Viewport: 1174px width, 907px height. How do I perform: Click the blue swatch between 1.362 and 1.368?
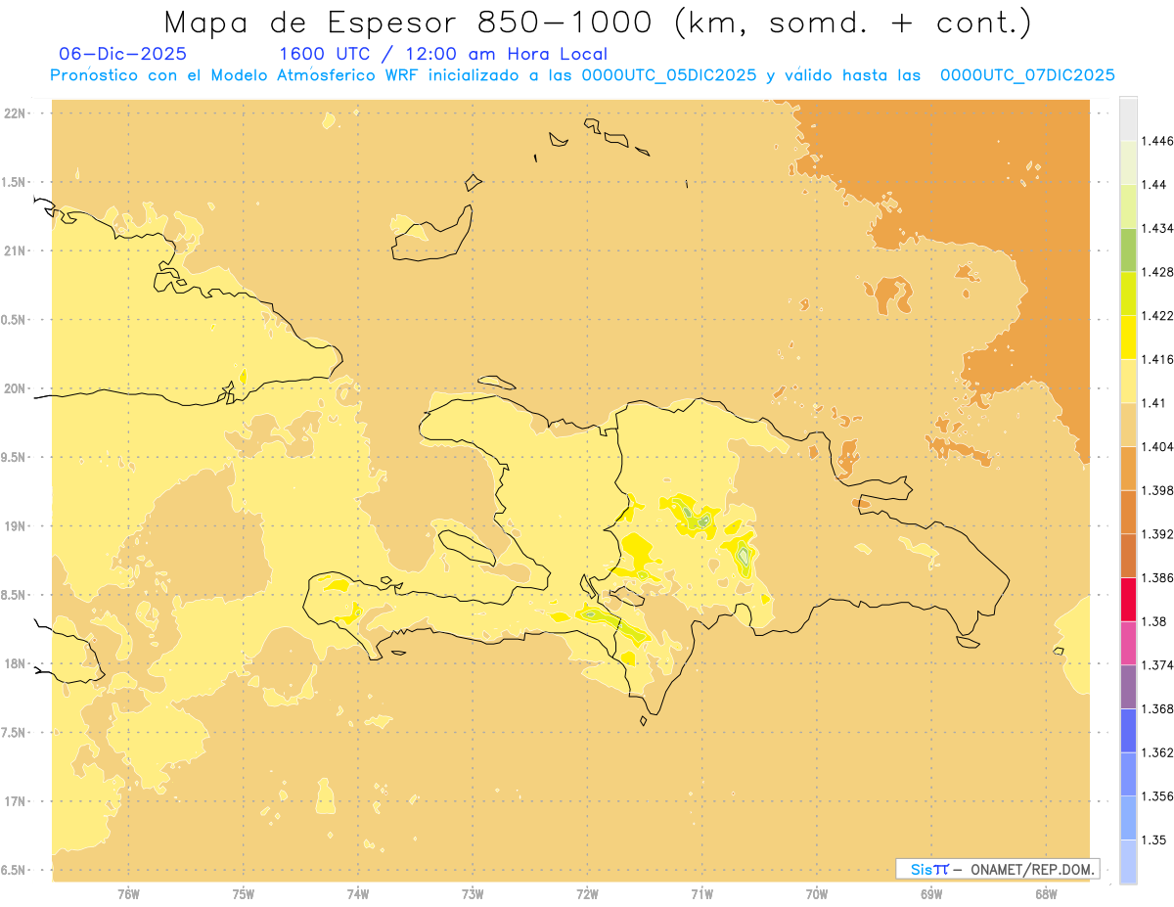click(x=1128, y=730)
